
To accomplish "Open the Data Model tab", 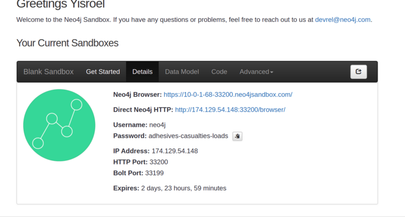I will click(182, 72).
